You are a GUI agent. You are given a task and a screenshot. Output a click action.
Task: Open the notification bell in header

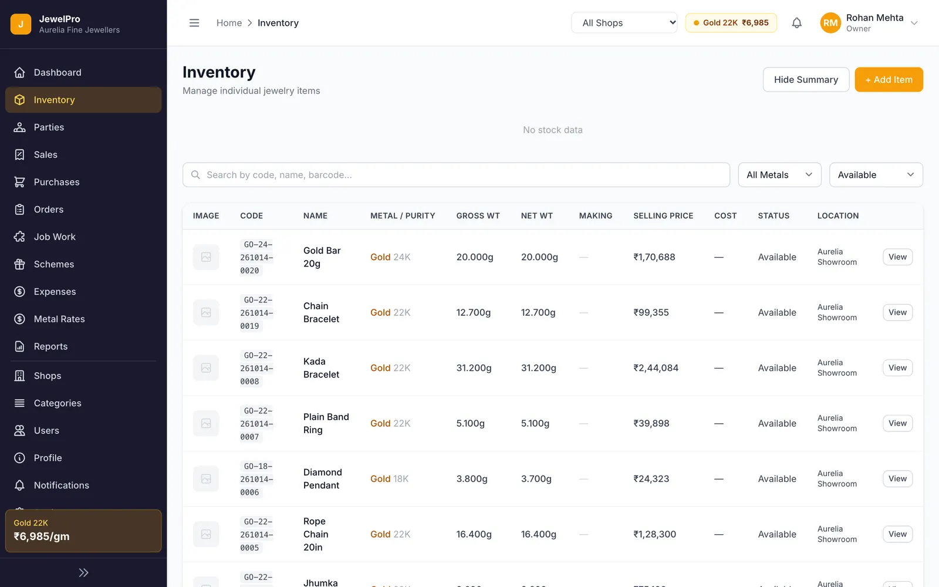(796, 23)
